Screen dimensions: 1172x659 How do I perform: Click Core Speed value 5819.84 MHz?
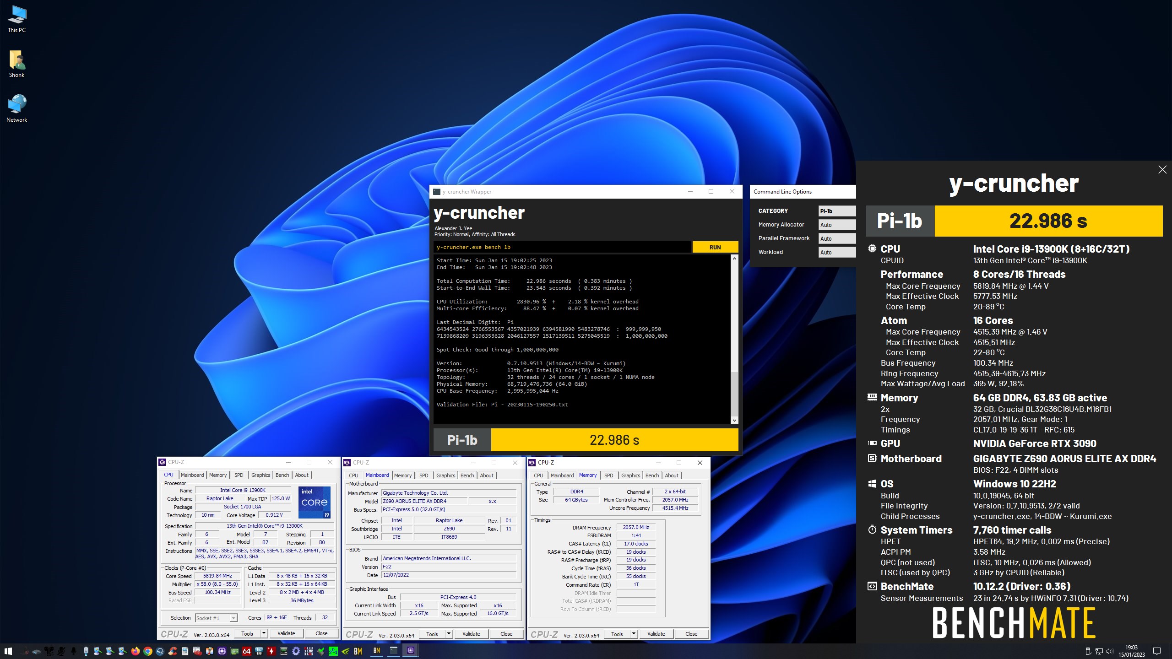218,576
